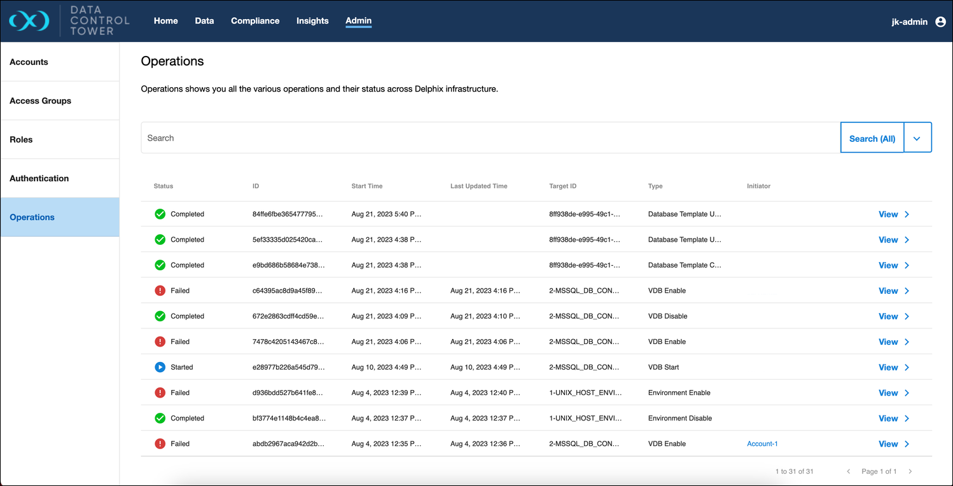Select Authentication in the sidebar
The height and width of the screenshot is (486, 953).
[x=39, y=178]
